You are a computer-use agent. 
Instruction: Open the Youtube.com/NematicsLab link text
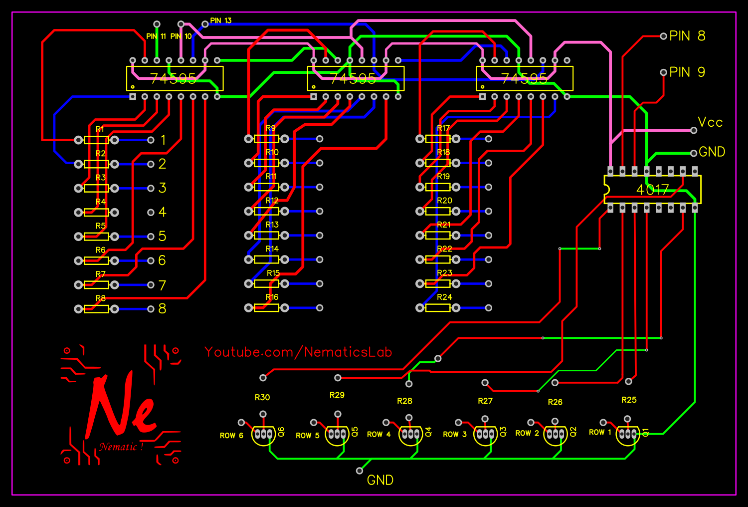click(298, 352)
